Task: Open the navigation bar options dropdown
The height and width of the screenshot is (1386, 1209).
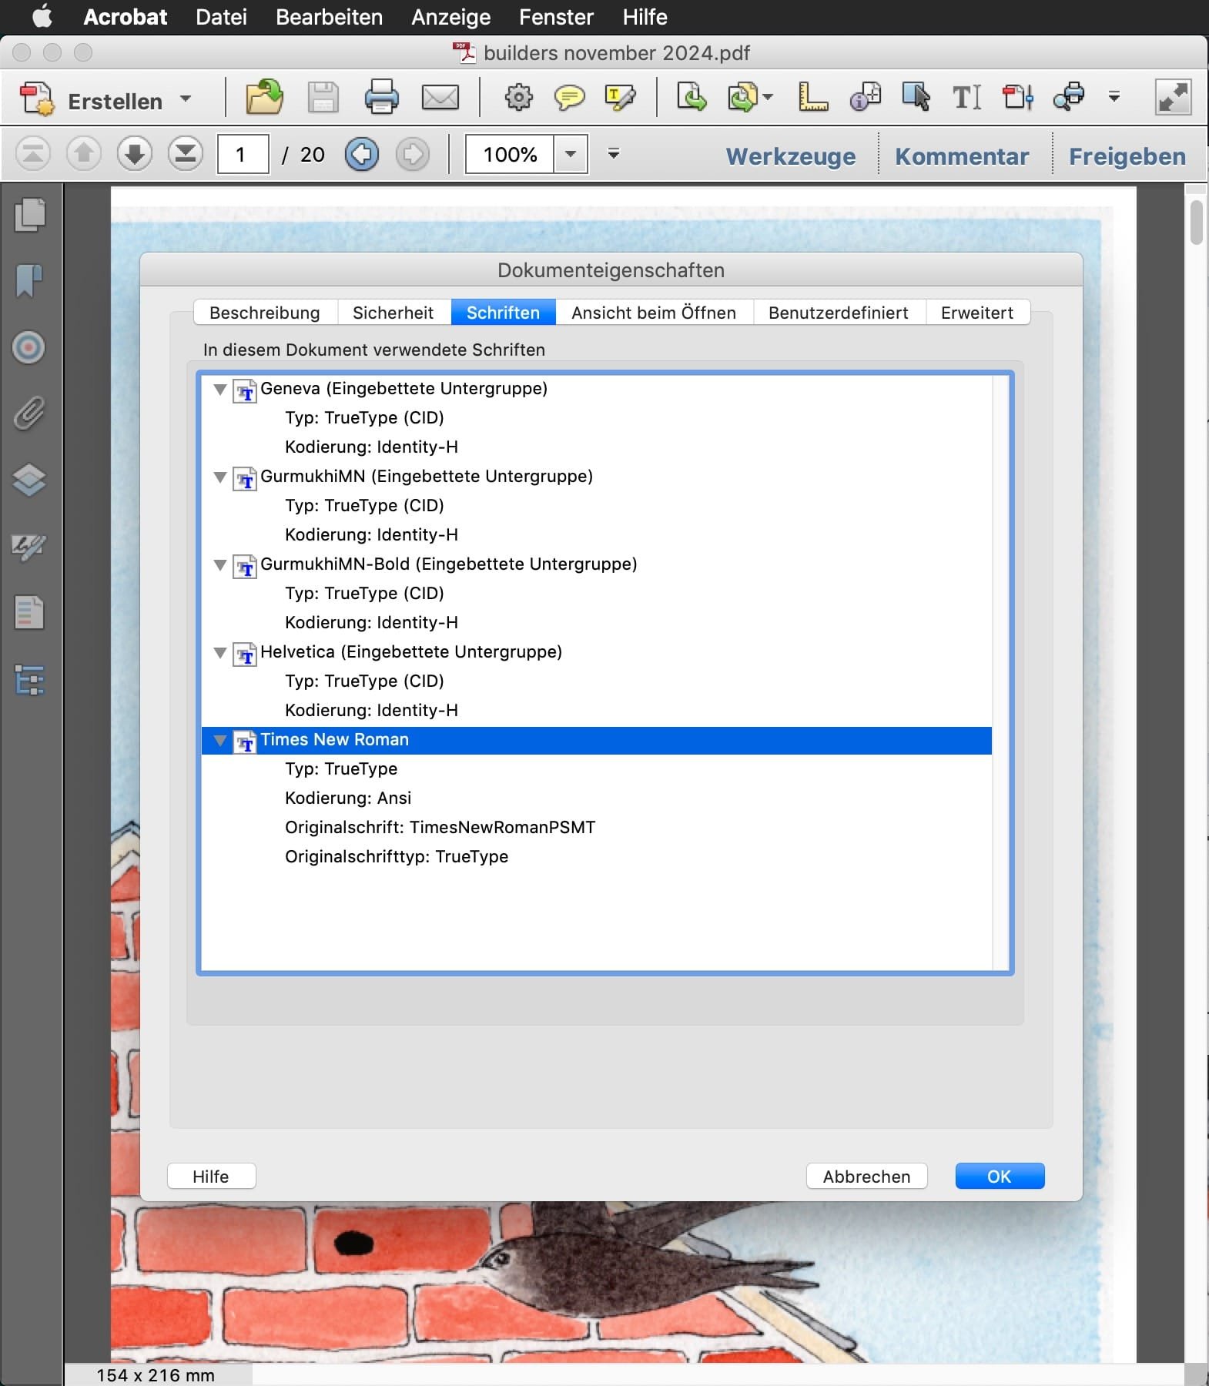Action: click(x=614, y=154)
